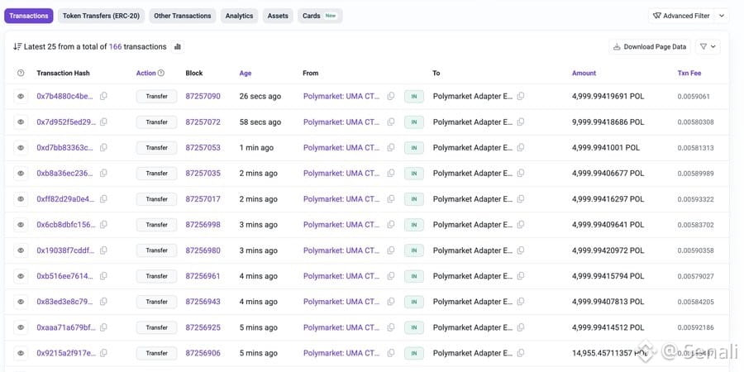Viewport: 744px width, 372px height.
Task: Open Polymarket: UMA CT sender in 87257053 row
Action: coord(341,148)
